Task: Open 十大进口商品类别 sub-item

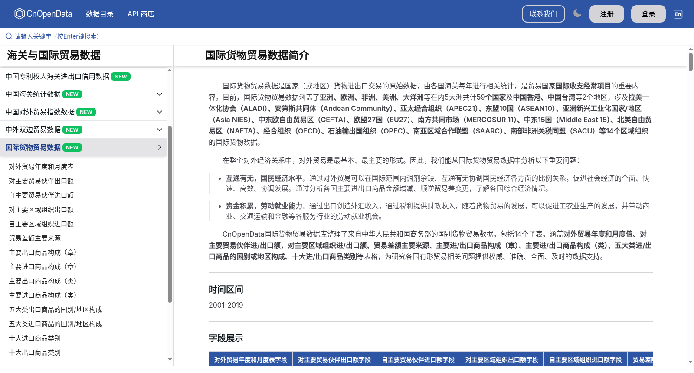Action: point(35,338)
